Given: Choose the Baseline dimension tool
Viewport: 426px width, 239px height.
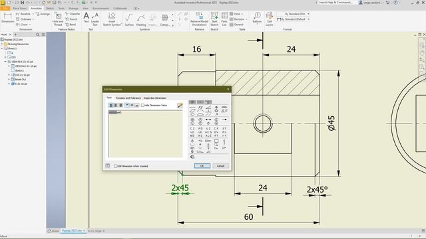Looking at the screenshot, I should (23, 14).
